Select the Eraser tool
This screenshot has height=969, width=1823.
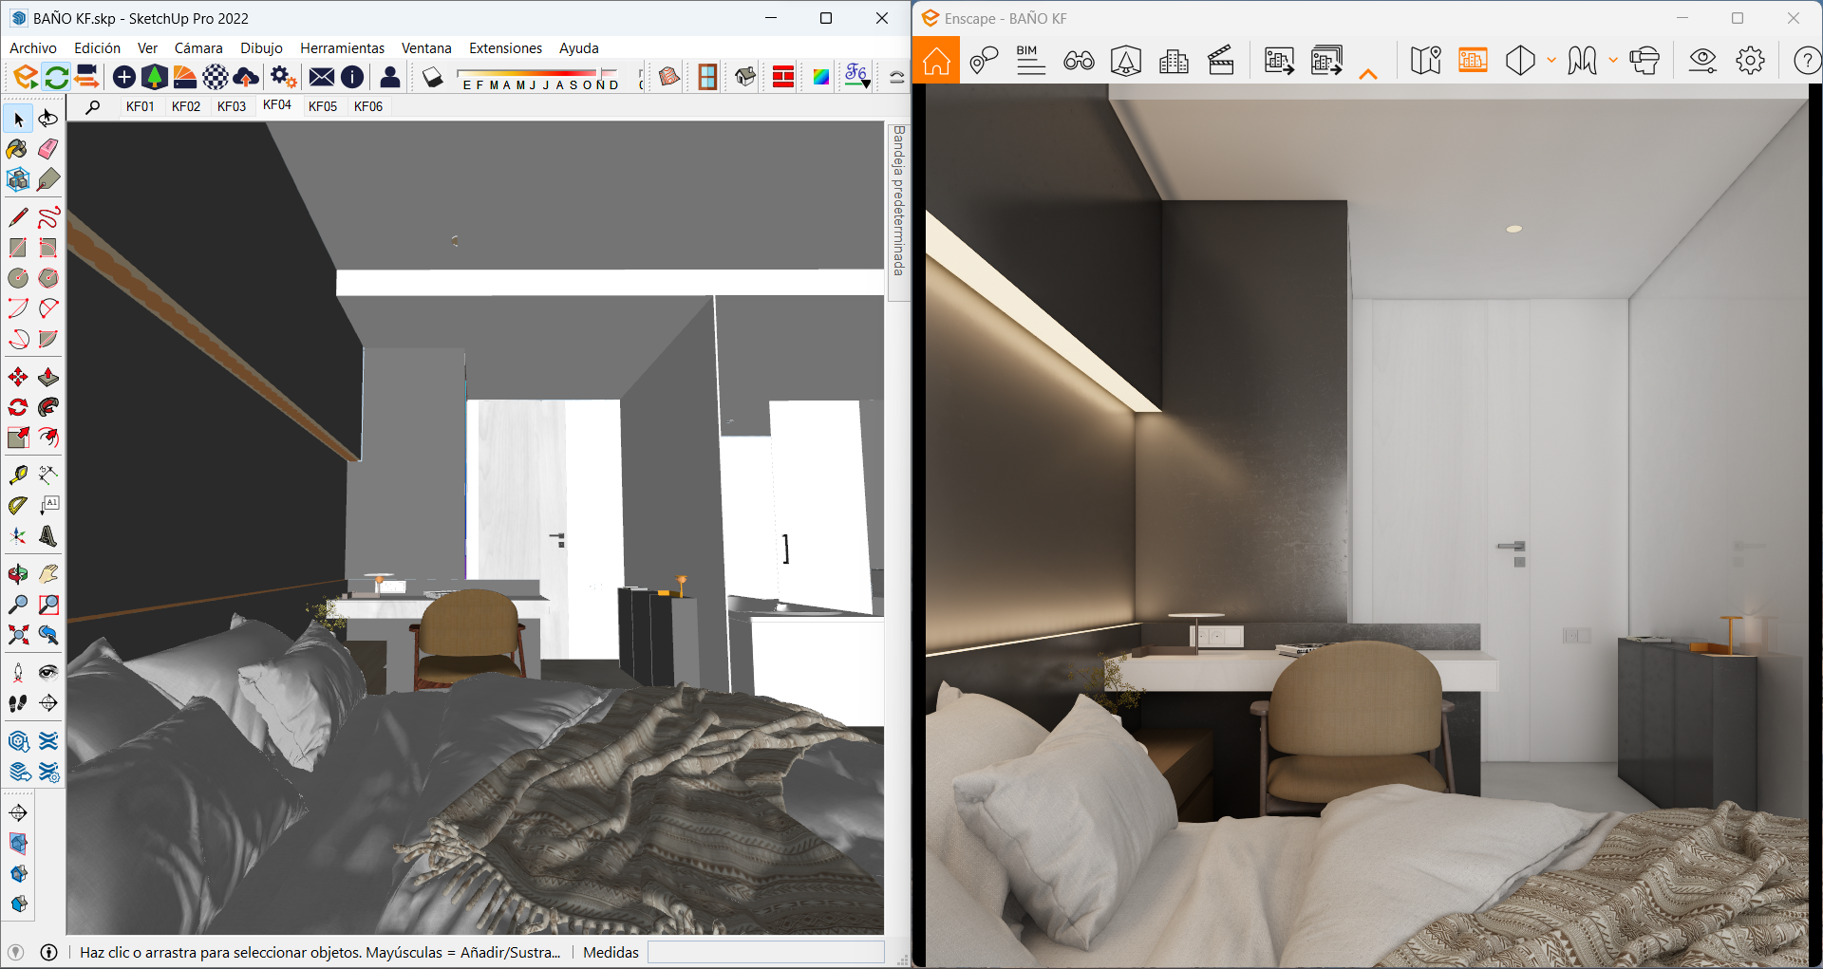tap(48, 149)
